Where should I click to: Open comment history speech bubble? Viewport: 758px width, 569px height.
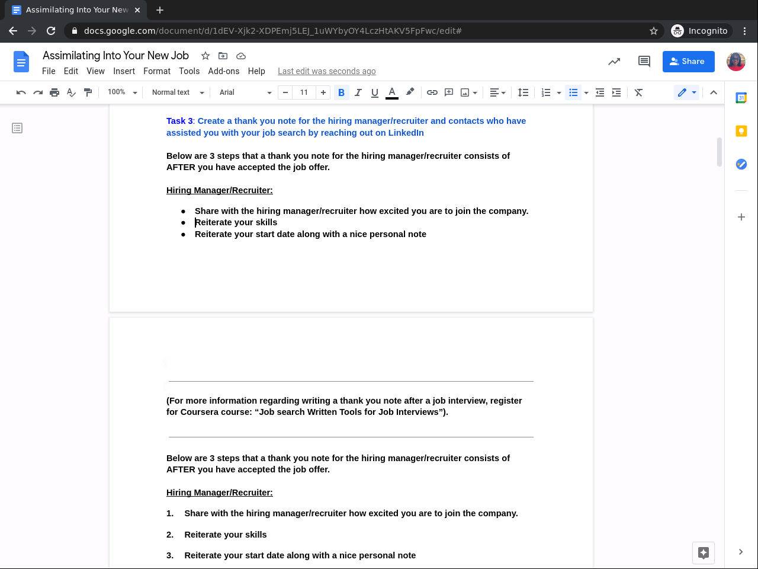644,61
